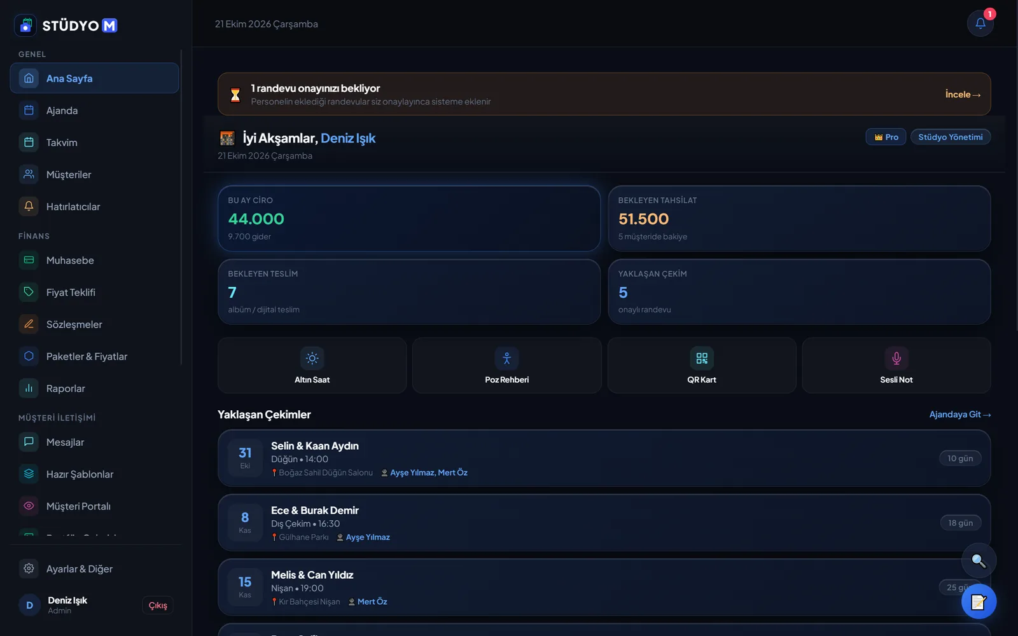Open the Poz Rehberi tool

pyautogui.click(x=506, y=365)
